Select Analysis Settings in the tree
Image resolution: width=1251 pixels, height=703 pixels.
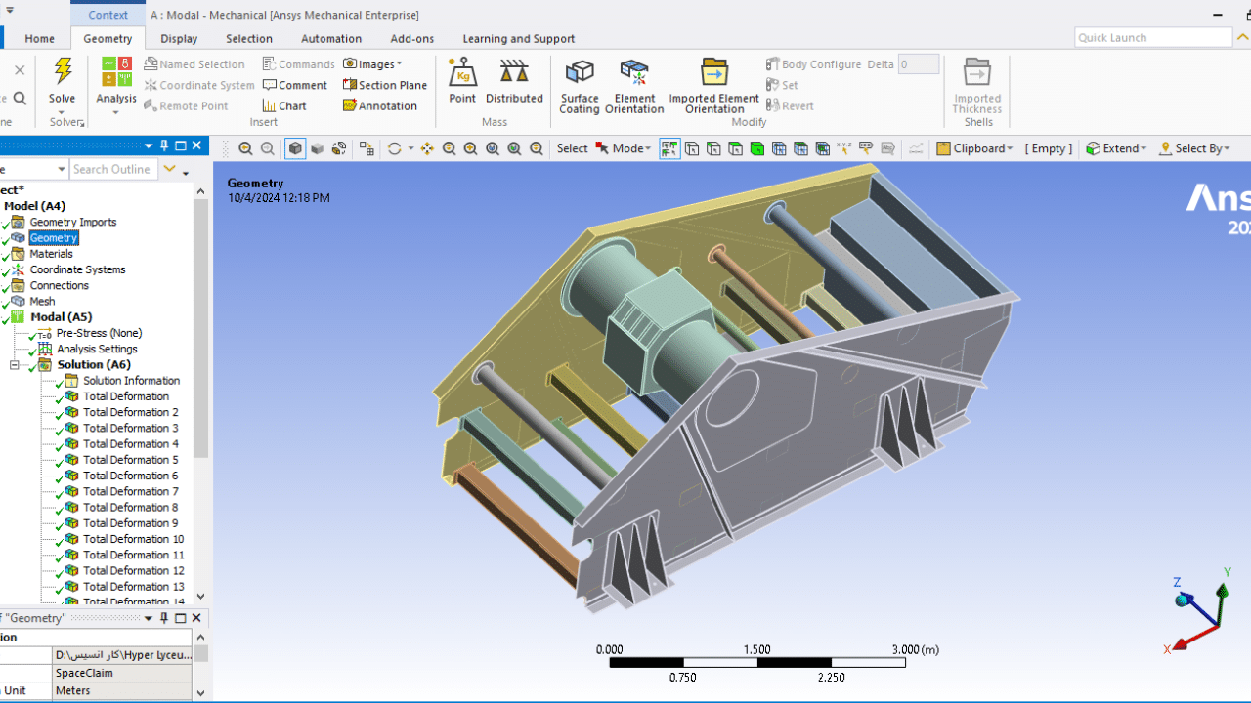[97, 349]
